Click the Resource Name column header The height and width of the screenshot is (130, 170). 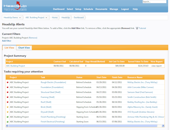tap(135, 77)
